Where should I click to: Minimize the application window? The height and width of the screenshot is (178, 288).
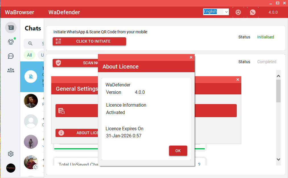point(271,3)
